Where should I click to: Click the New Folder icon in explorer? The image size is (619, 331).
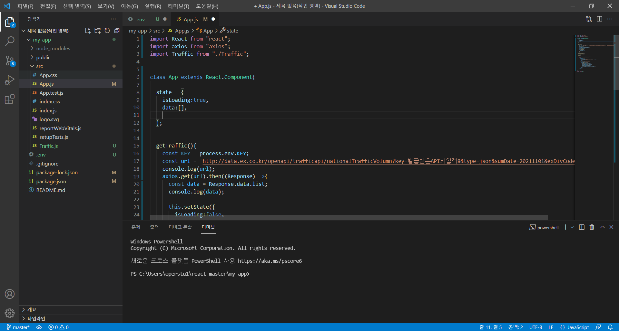pyautogui.click(x=97, y=31)
